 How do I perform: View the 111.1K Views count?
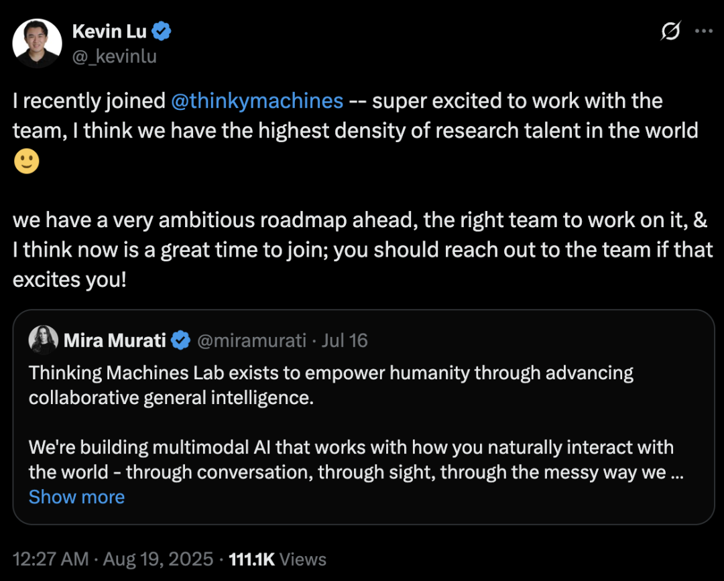(278, 559)
